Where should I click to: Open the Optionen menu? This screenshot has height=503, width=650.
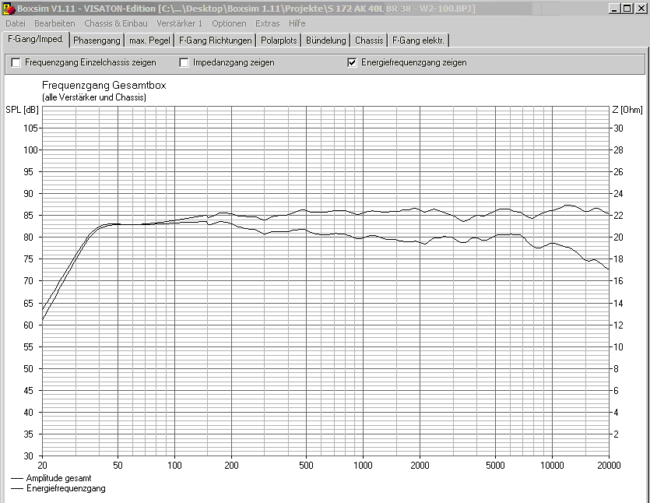229,23
